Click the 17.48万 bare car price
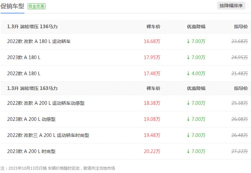The height and width of the screenshot is (173, 251). [x=152, y=73]
